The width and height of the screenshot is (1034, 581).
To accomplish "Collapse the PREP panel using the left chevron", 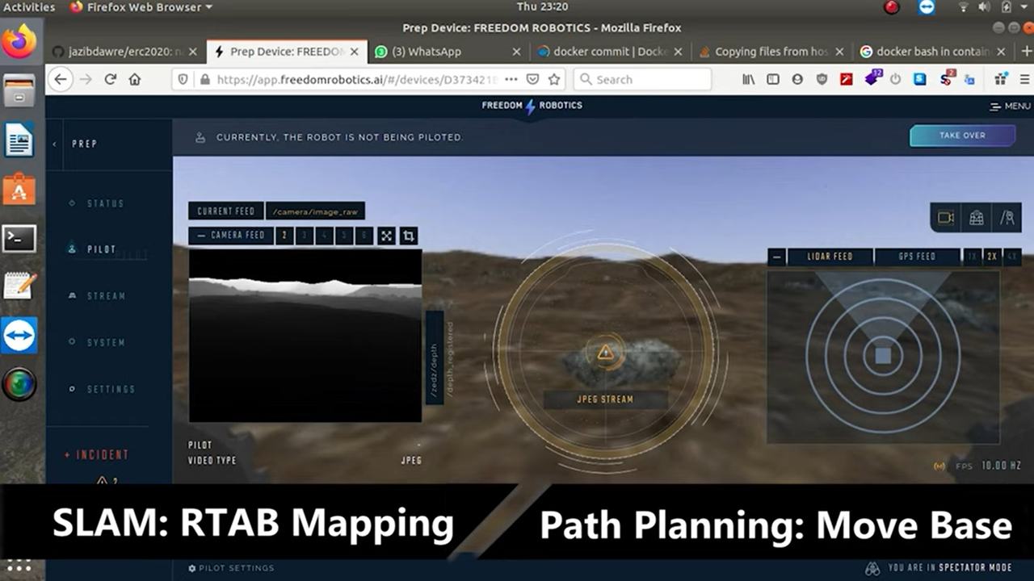I will 54,144.
